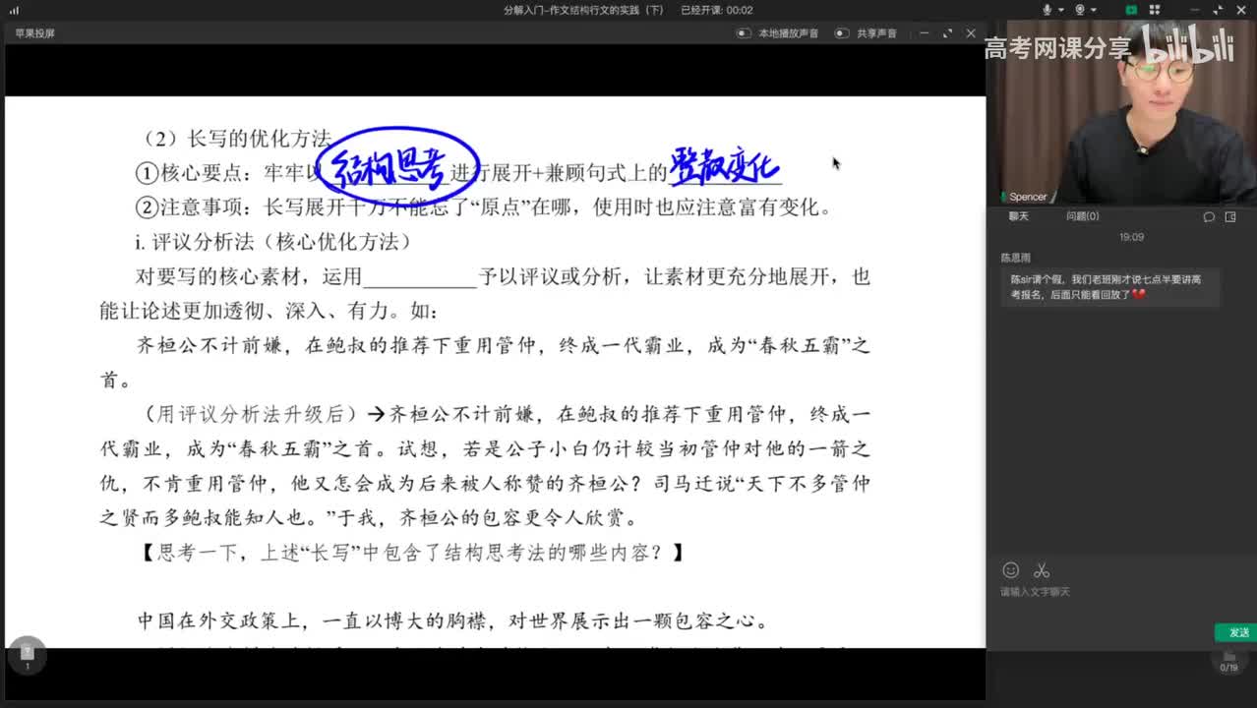
Task: Switch to the 问题(0) tab
Action: (x=1083, y=216)
